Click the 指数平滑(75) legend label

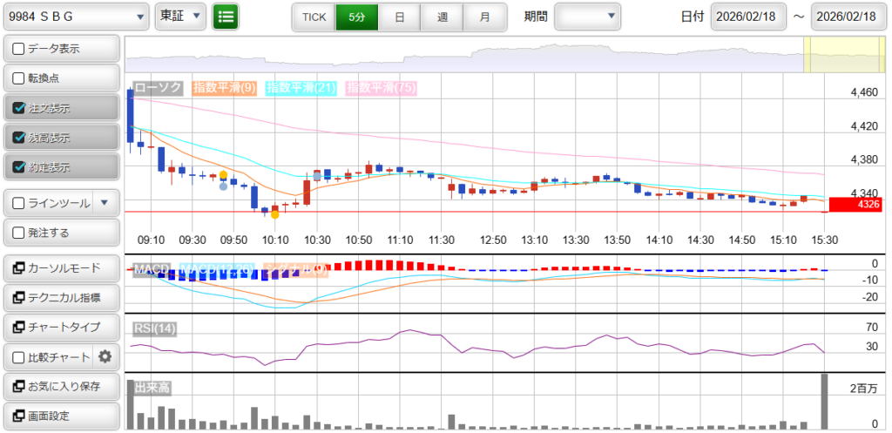[x=381, y=88]
